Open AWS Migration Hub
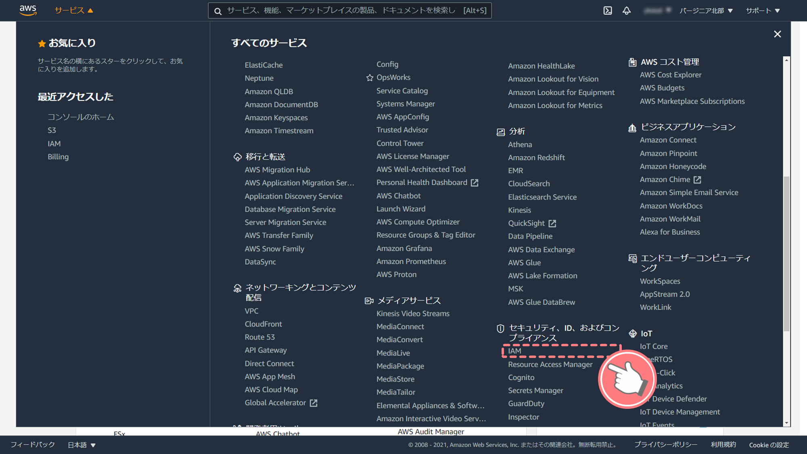This screenshot has height=454, width=807. [277, 170]
